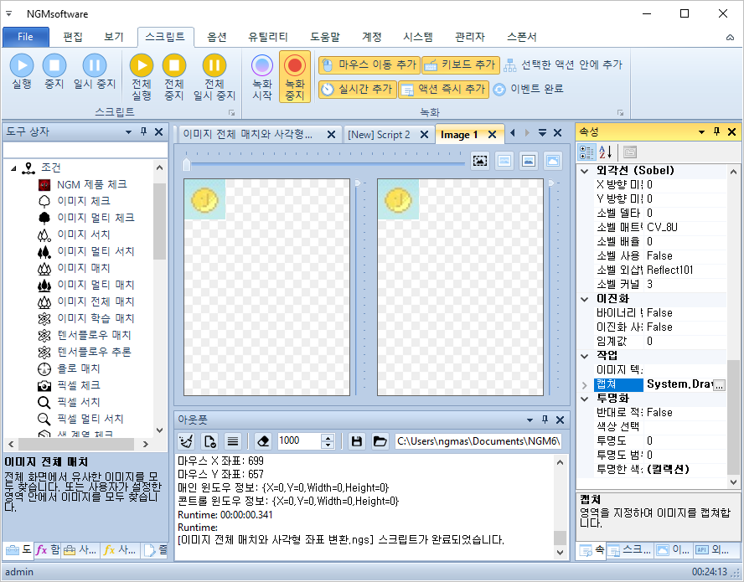The image size is (744, 582).
Task: Select 픽셀 체크 tool item
Action: coord(78,385)
